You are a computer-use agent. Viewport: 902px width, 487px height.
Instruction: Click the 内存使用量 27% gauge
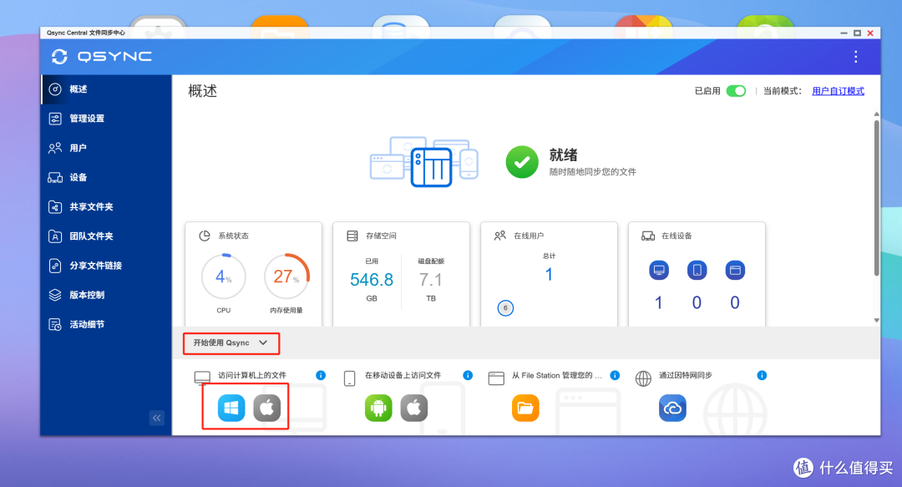point(286,276)
